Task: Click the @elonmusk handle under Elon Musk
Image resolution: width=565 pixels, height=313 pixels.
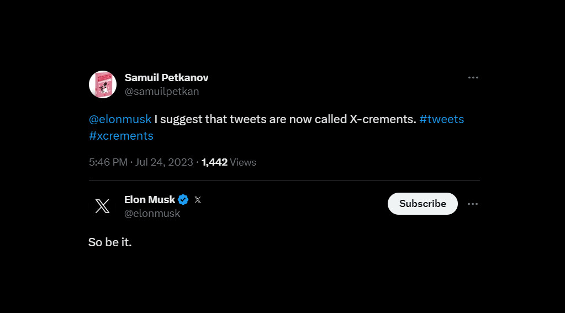Action: coord(152,214)
